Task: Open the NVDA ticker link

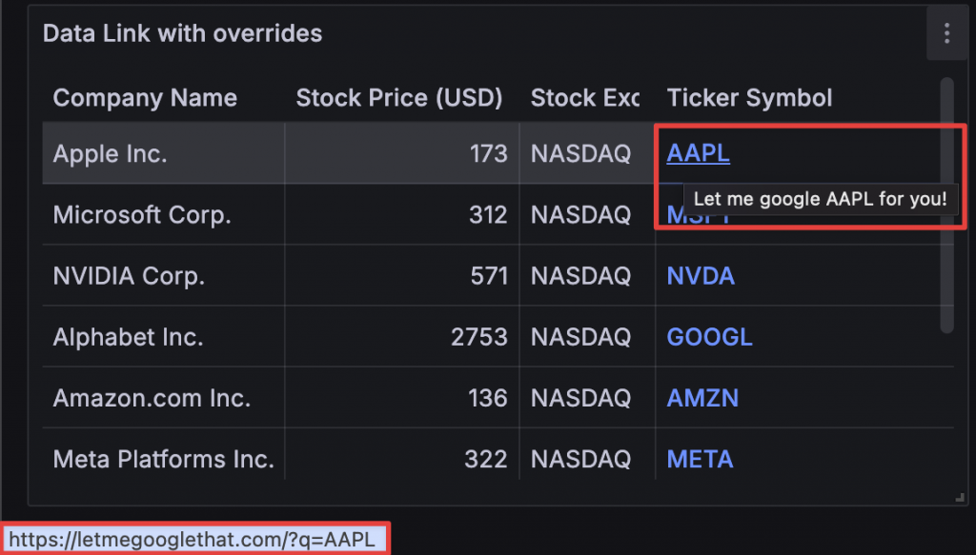Action: 701,277
